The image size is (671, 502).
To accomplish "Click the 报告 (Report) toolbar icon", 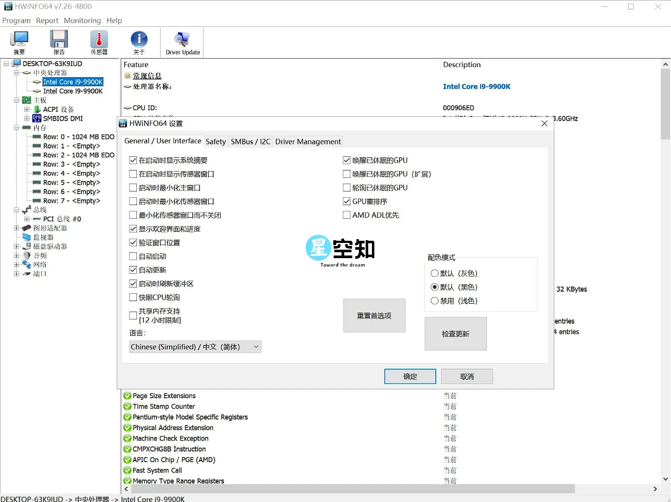I will click(59, 39).
